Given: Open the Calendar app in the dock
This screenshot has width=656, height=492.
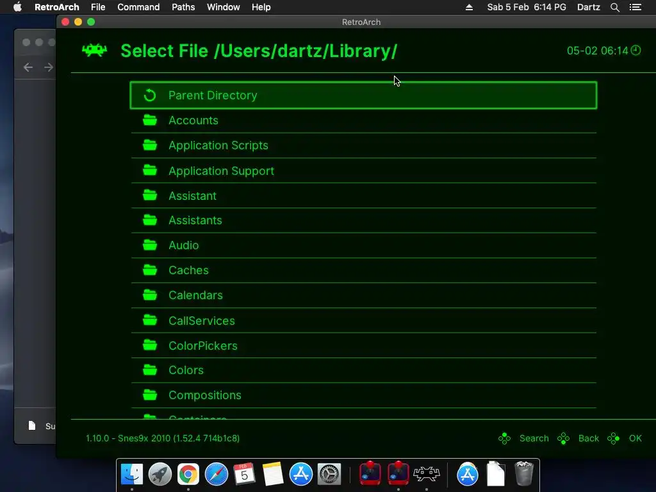Looking at the screenshot, I should (244, 475).
